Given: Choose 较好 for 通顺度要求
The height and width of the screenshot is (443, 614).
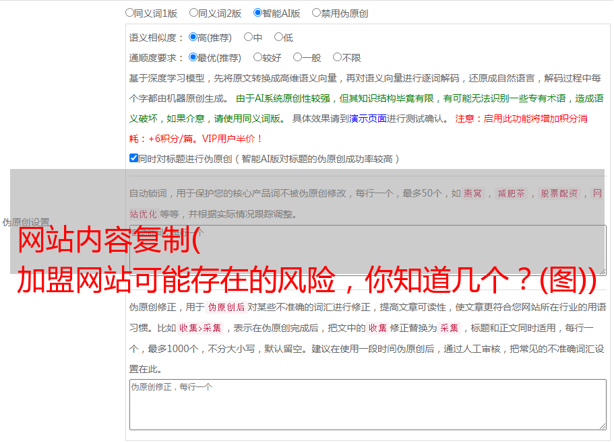Looking at the screenshot, I should [x=257, y=57].
